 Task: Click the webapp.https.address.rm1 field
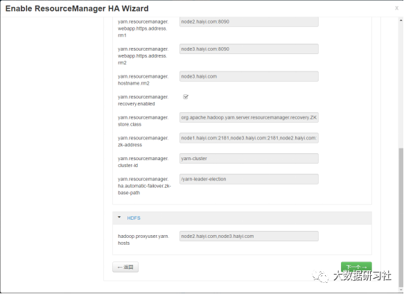[x=249, y=21]
